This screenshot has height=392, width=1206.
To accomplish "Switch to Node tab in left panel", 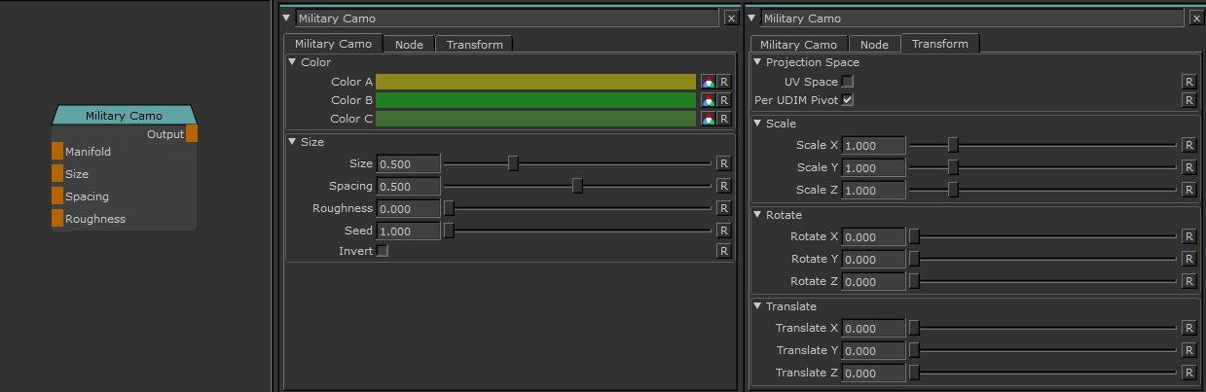I will (x=409, y=45).
